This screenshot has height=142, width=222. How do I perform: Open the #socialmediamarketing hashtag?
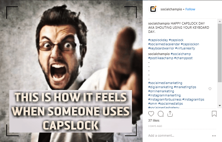coord(165,83)
